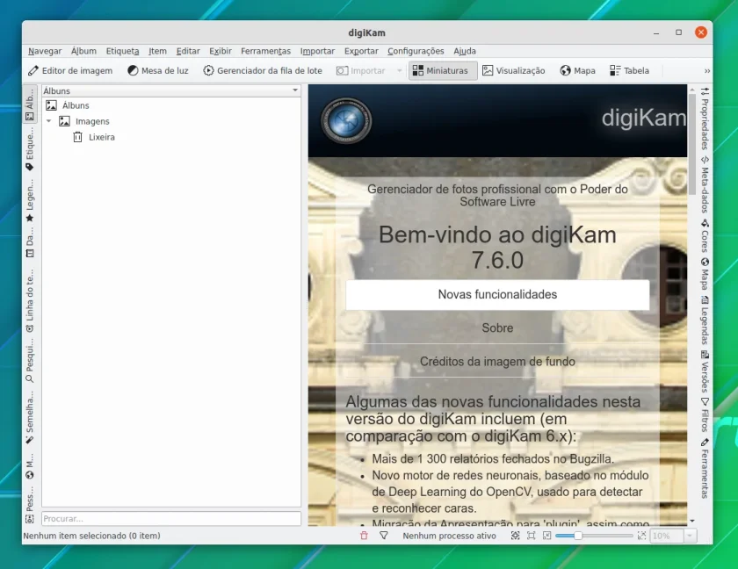
Task: Launch Gerenciador da fila de lote
Action: click(x=263, y=70)
